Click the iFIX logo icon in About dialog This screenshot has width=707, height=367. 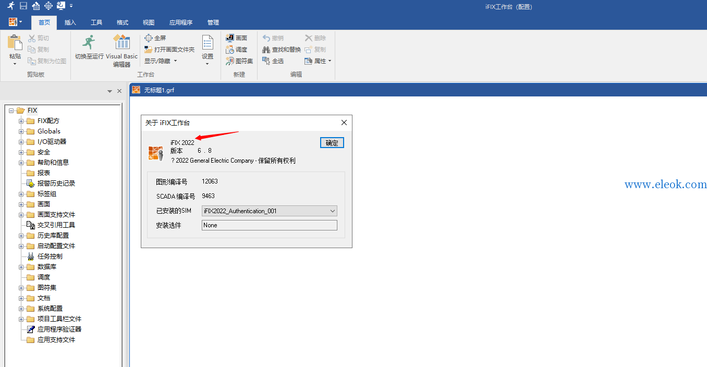tap(156, 153)
